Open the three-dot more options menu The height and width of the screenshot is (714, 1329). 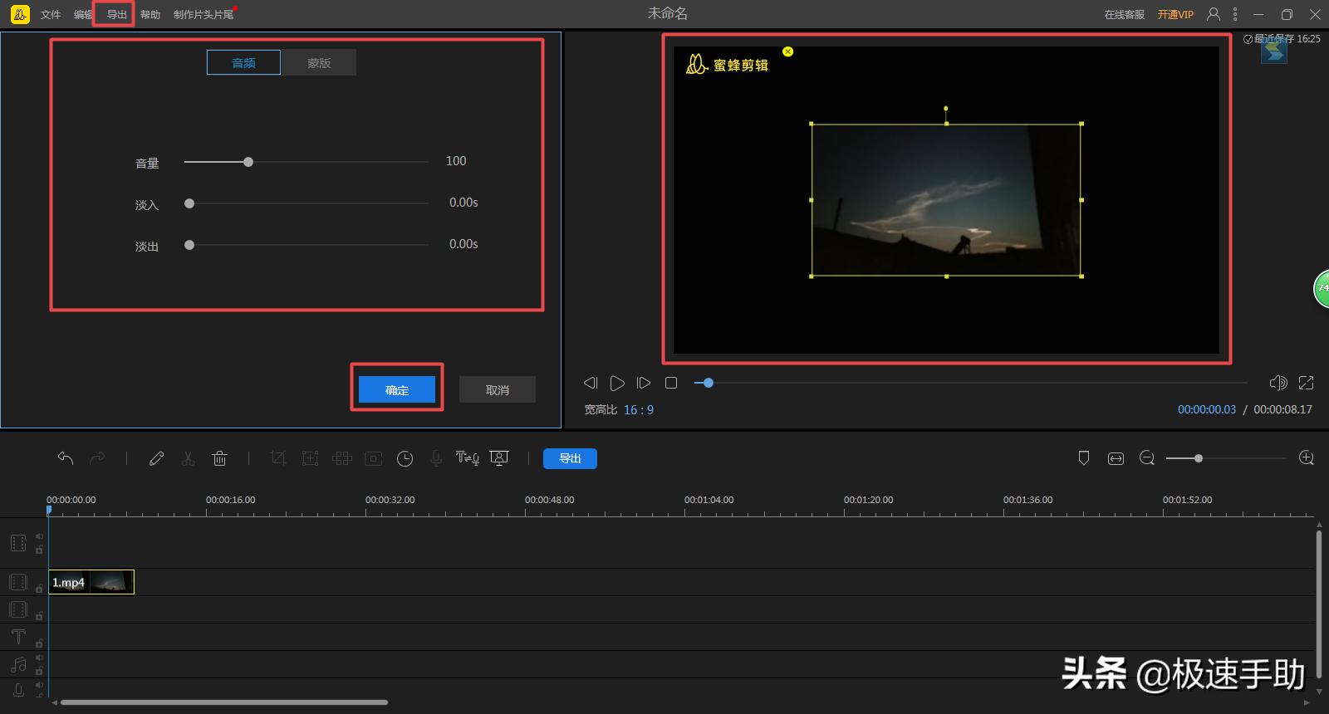1235,14
